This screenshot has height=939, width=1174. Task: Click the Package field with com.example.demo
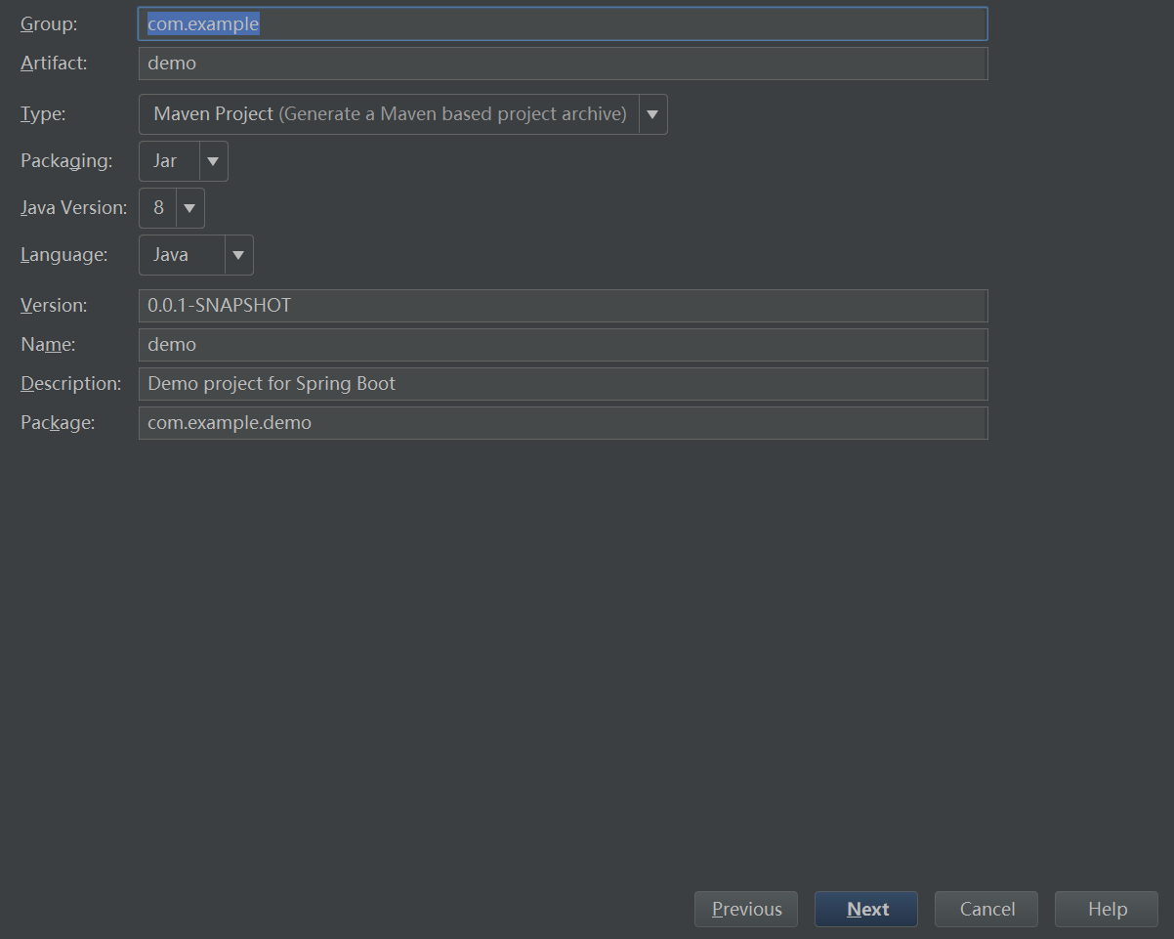pyautogui.click(x=563, y=423)
